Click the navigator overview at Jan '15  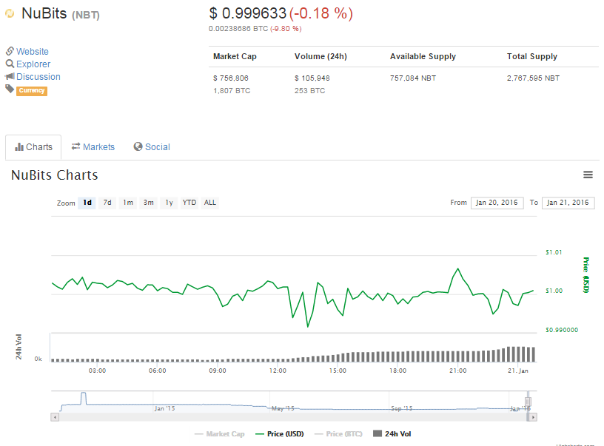[x=164, y=408]
